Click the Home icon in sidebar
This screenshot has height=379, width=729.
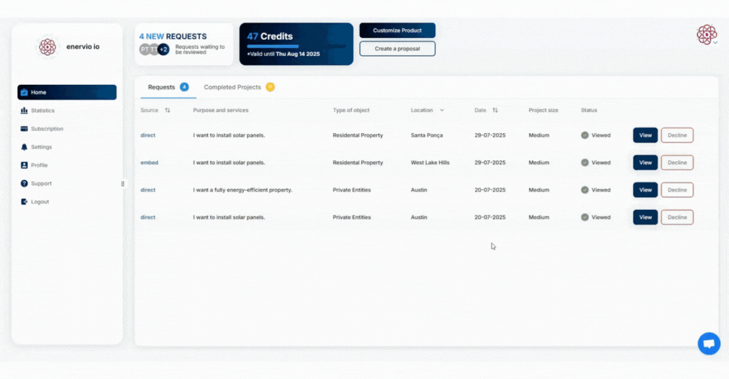click(x=24, y=93)
